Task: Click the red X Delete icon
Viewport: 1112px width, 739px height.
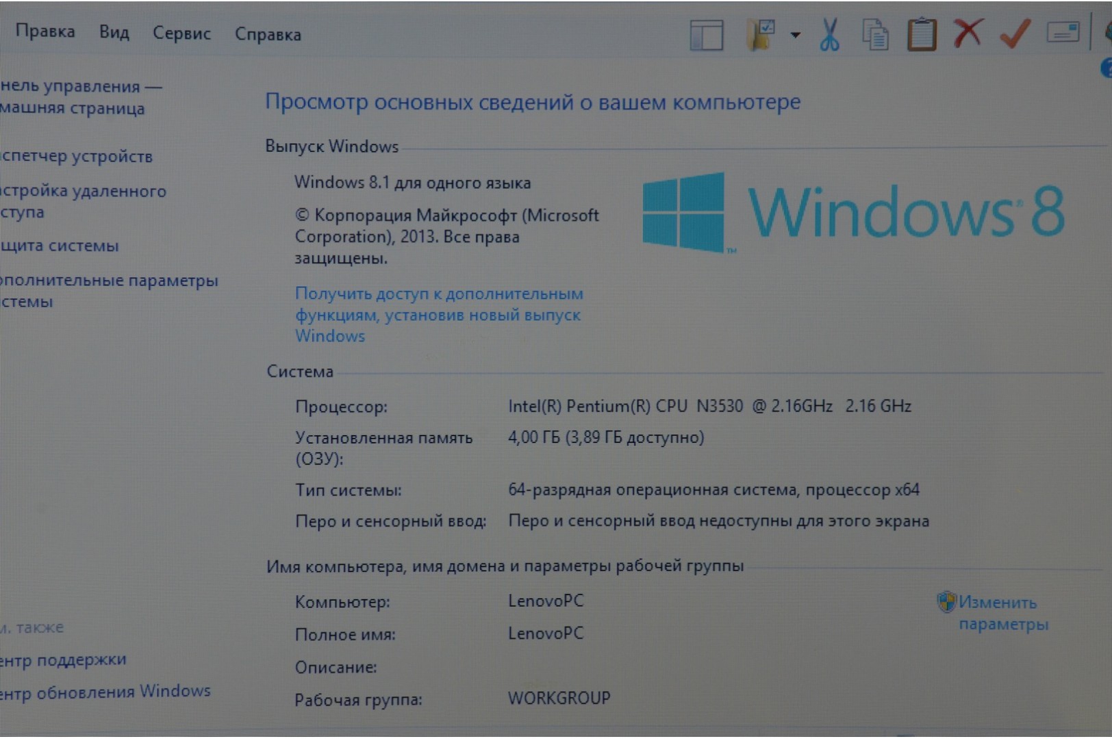Action: tap(968, 33)
